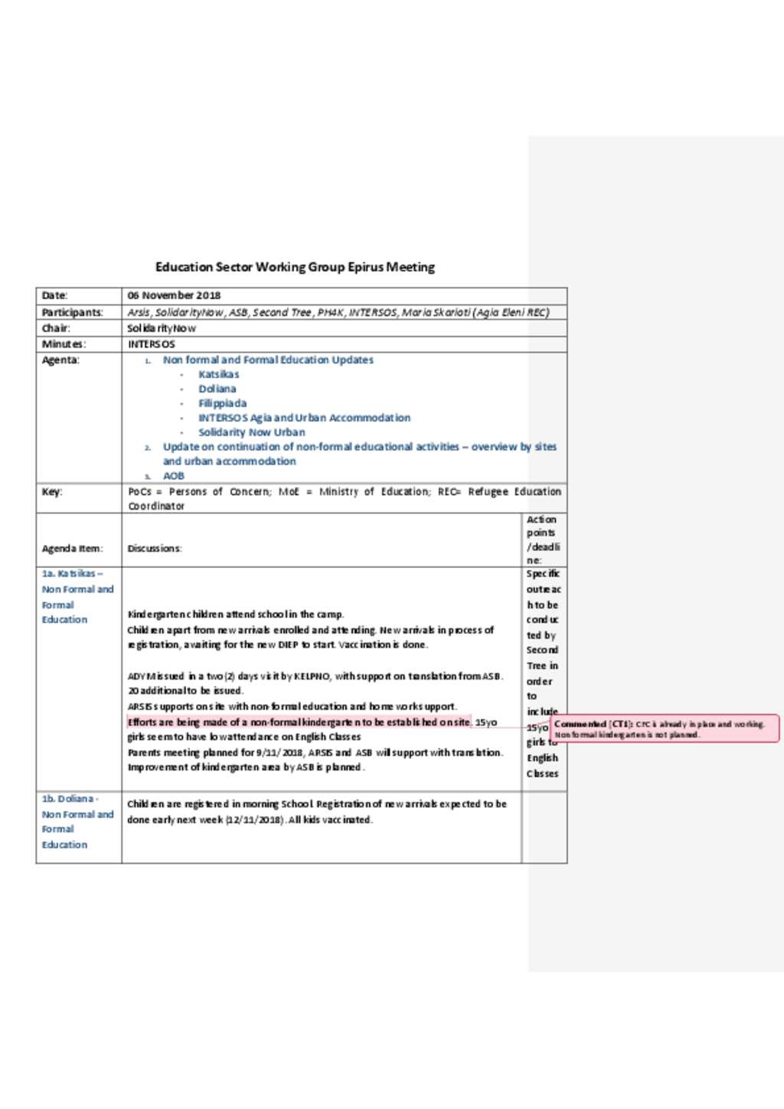The height and width of the screenshot is (1109, 784).
Task: Click the line "Children are registered in morning School"
Action: click(317, 812)
